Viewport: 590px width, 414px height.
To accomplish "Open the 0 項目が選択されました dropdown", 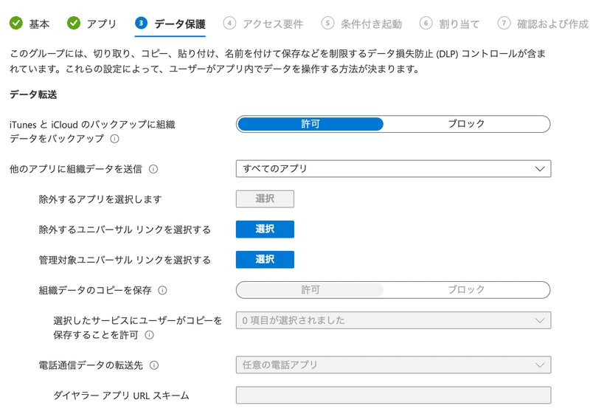I will point(393,320).
